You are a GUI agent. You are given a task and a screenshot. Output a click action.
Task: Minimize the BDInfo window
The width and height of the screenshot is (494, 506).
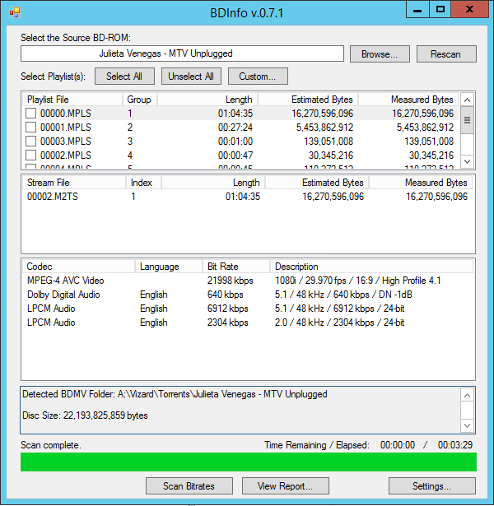point(417,10)
